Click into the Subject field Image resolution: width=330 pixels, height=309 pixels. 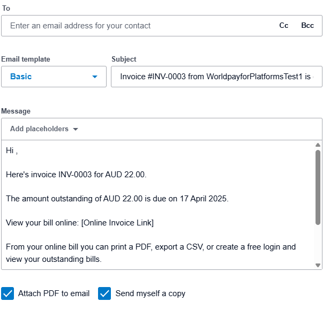pyautogui.click(x=216, y=77)
